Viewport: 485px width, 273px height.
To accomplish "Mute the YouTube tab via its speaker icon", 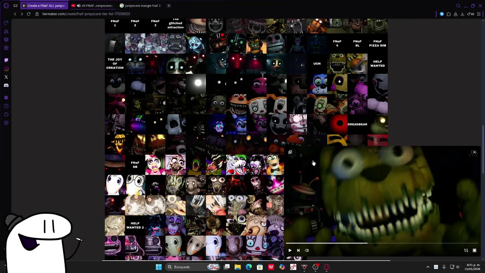I will 78,6.
